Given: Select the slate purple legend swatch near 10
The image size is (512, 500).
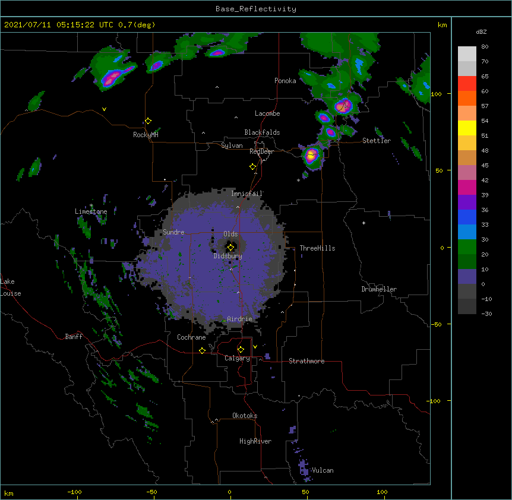Looking at the screenshot, I should click(467, 277).
